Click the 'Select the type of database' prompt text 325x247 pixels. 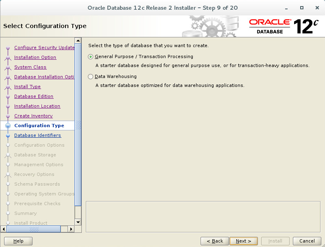(x=148, y=45)
